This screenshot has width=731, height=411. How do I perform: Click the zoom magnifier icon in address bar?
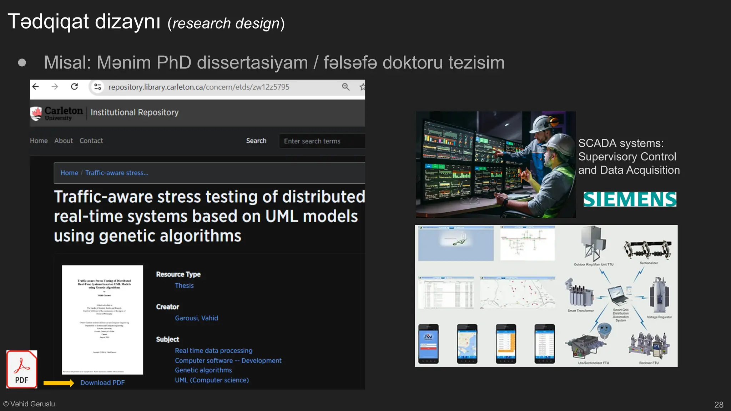click(346, 87)
